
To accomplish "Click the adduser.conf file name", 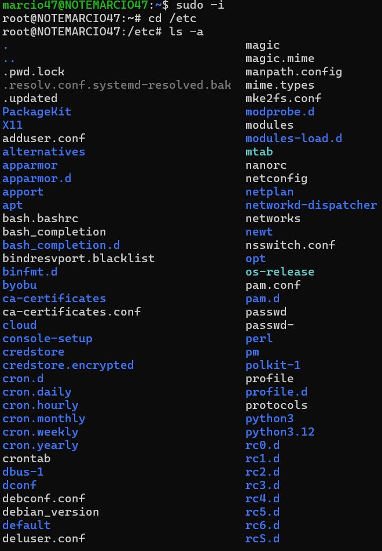I will (43, 138).
